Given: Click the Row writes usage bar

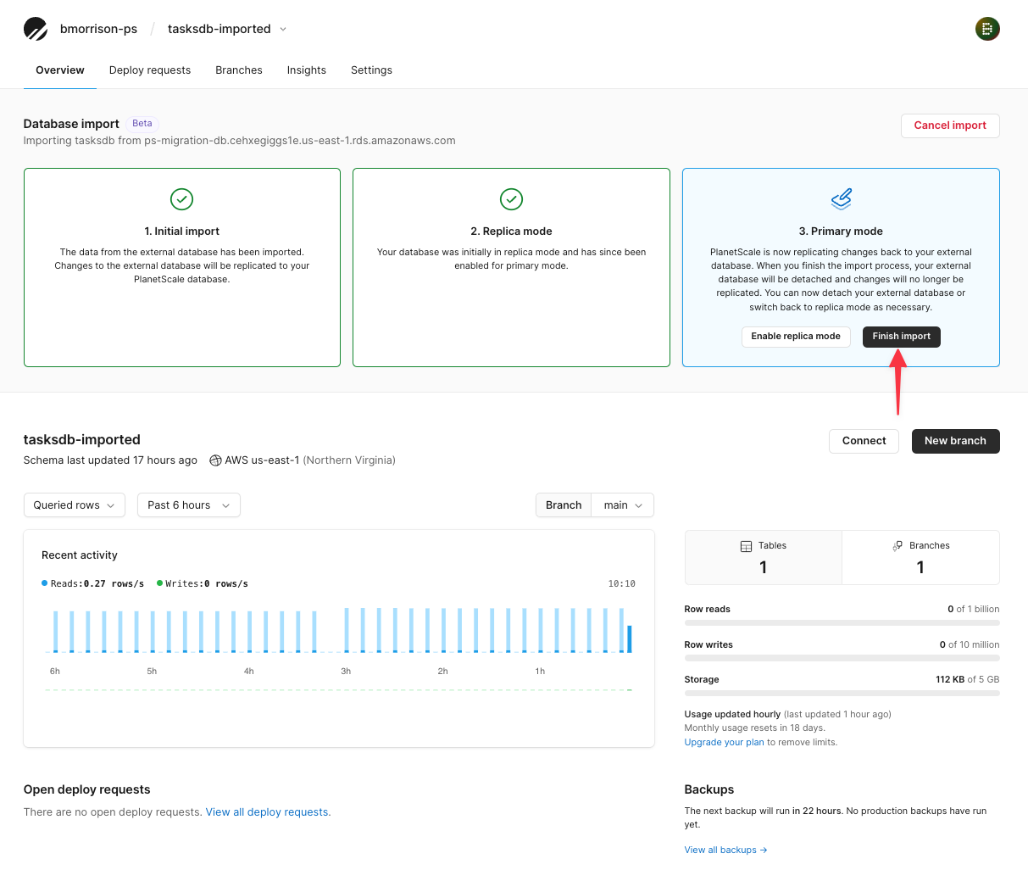Looking at the screenshot, I should (842, 658).
